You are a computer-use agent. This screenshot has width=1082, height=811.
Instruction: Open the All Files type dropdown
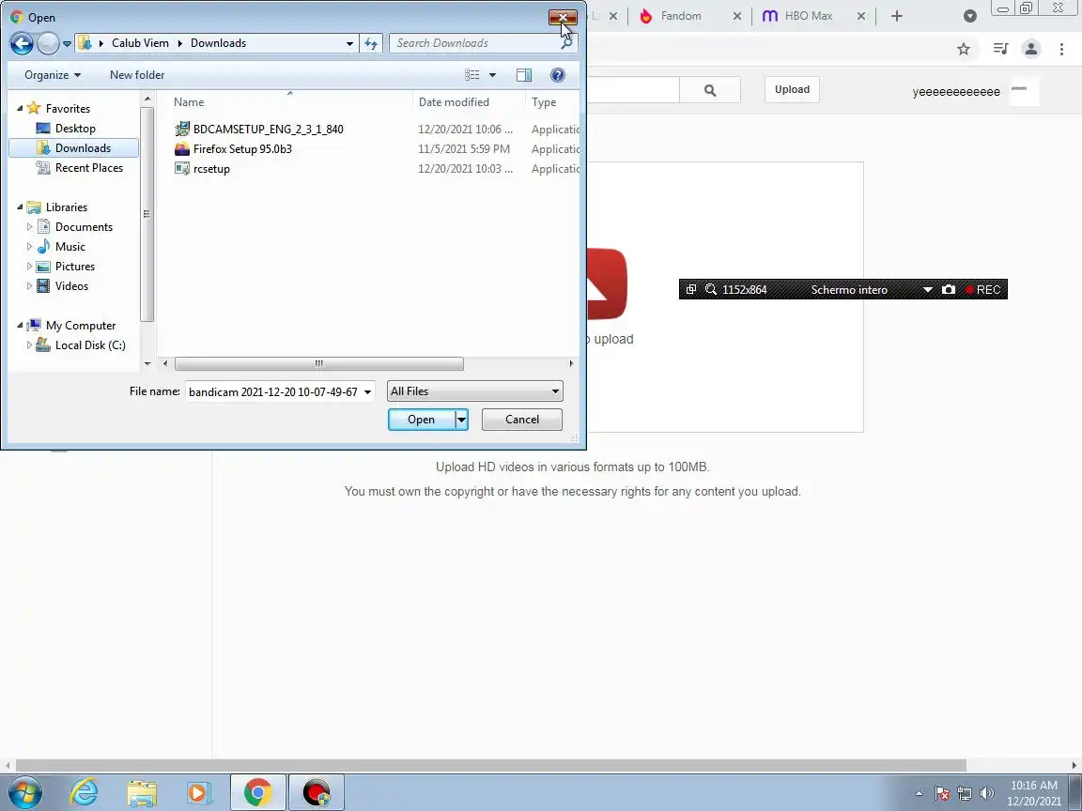pos(474,391)
